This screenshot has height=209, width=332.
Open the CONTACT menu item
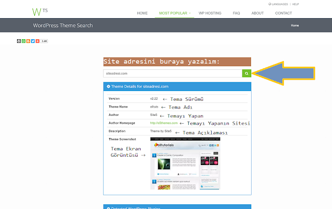click(284, 13)
